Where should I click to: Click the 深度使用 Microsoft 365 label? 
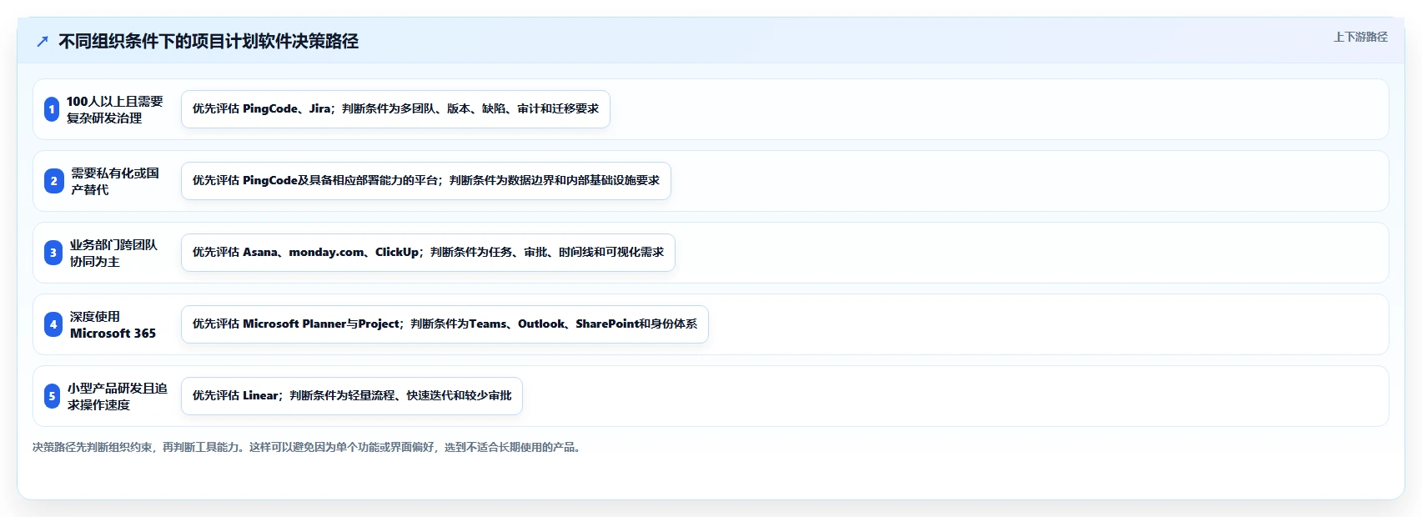(x=113, y=324)
